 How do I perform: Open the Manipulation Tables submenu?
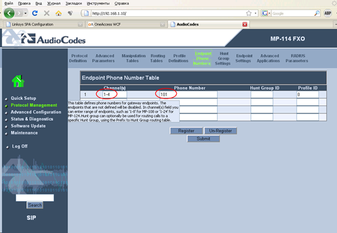click(x=133, y=58)
